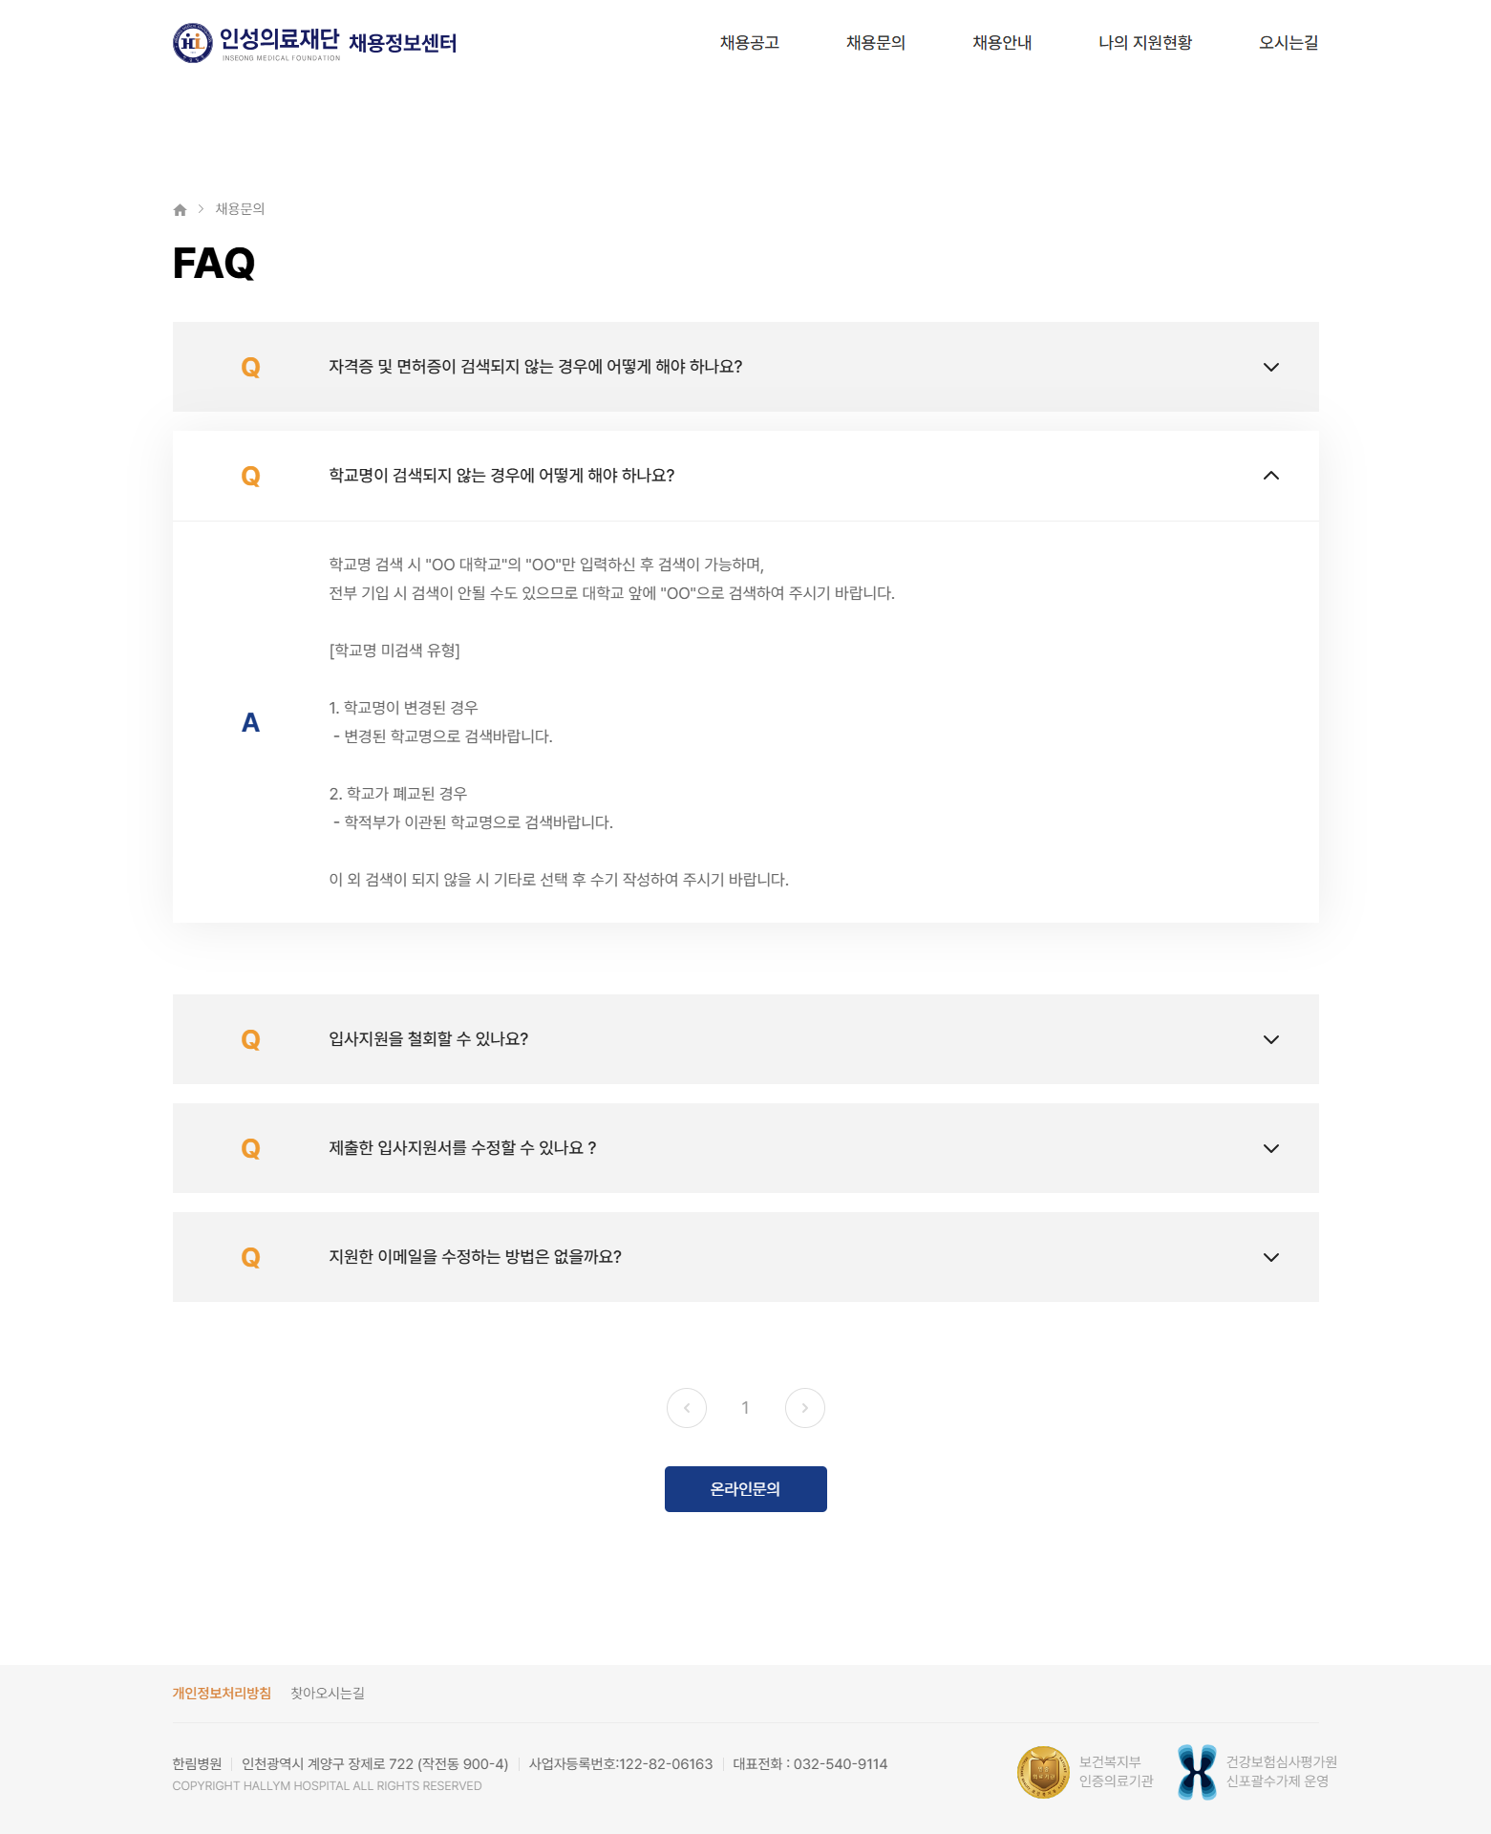Go to next page arrow
1491x1834 pixels.
pos(805,1408)
